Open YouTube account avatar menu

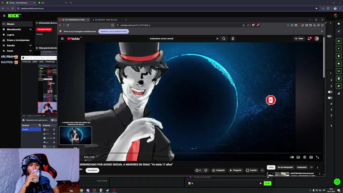pos(317,39)
